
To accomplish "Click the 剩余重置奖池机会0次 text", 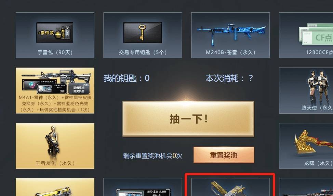I will coord(153,156).
